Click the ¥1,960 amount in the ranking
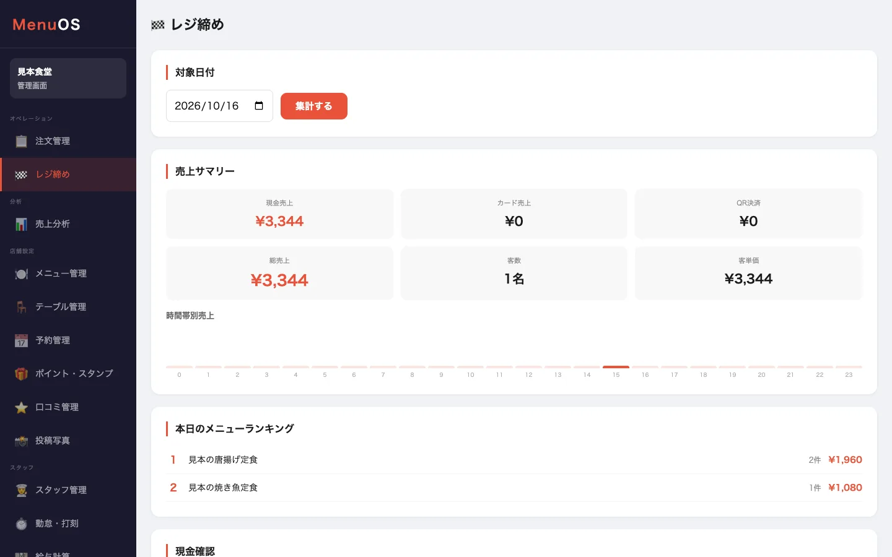Screen dimensions: 892x557 (x=845, y=460)
